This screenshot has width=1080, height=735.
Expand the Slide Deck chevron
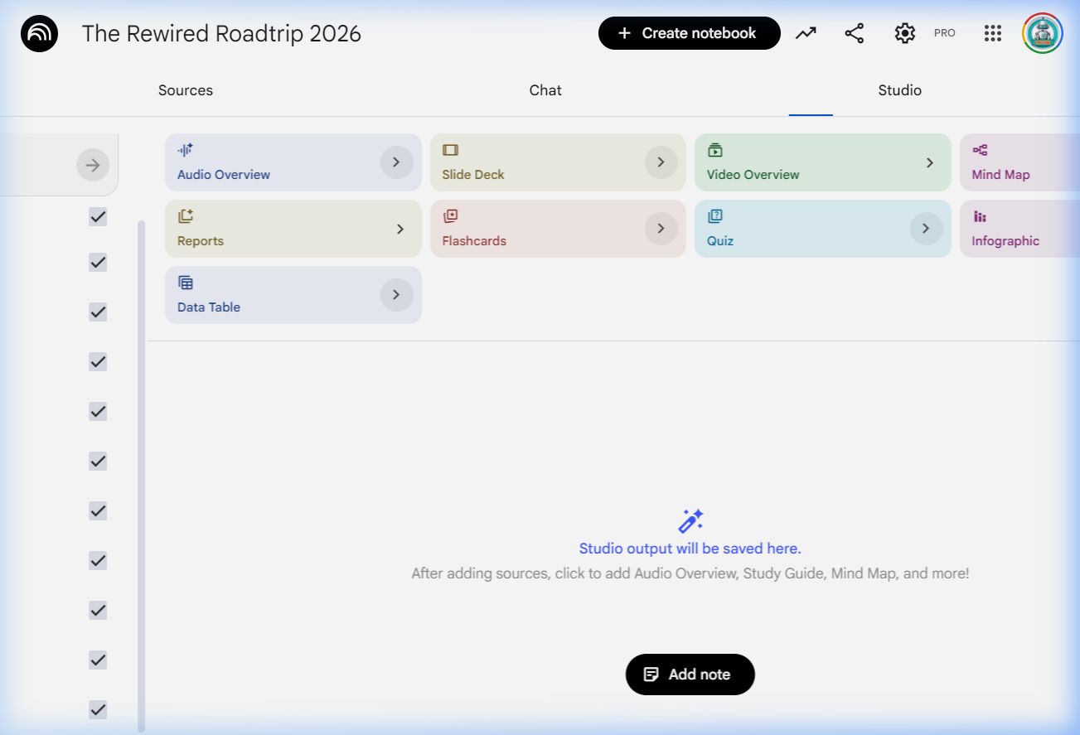661,162
